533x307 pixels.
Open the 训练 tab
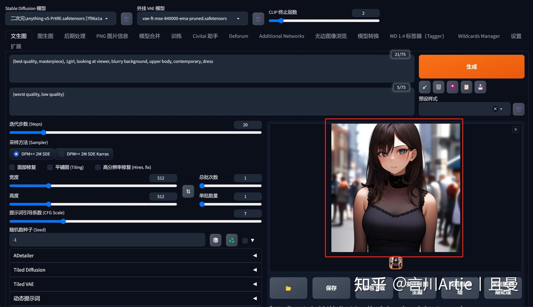177,36
